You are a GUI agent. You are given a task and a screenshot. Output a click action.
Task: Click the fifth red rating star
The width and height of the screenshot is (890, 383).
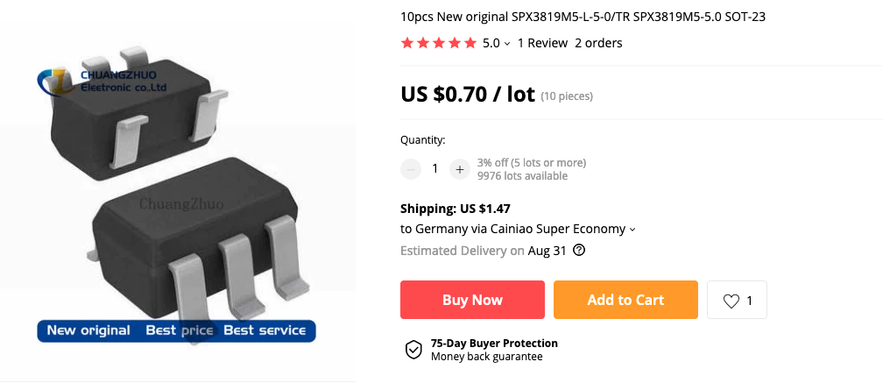click(470, 43)
